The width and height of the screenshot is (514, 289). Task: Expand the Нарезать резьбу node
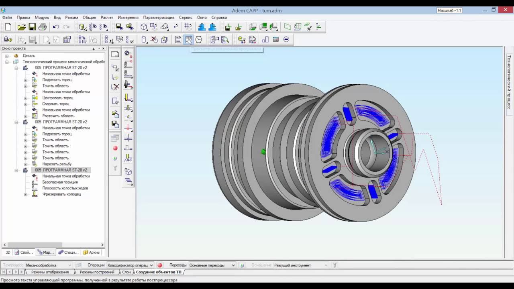point(26,164)
